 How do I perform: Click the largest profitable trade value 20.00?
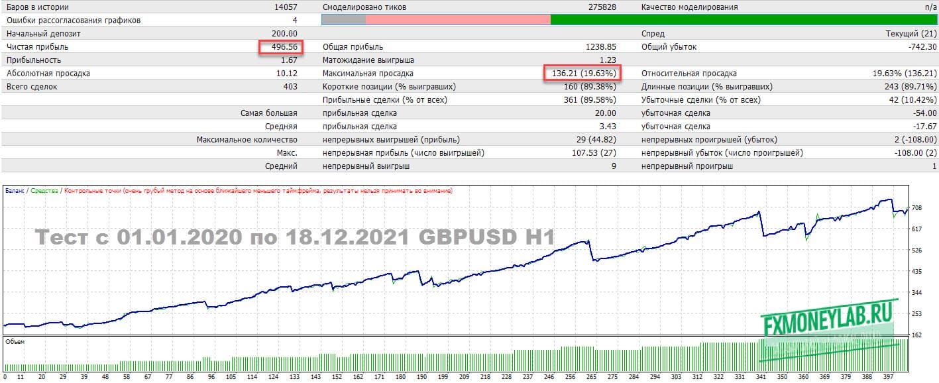coord(606,113)
